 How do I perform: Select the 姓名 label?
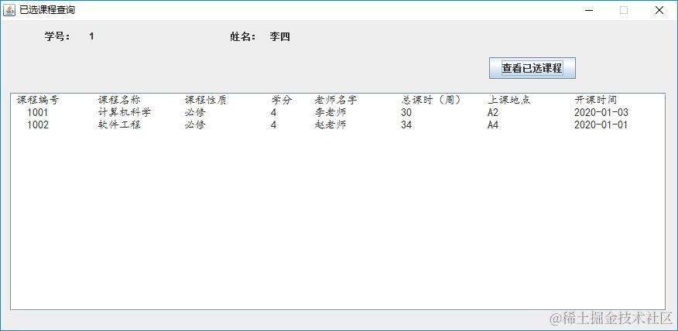[243, 36]
